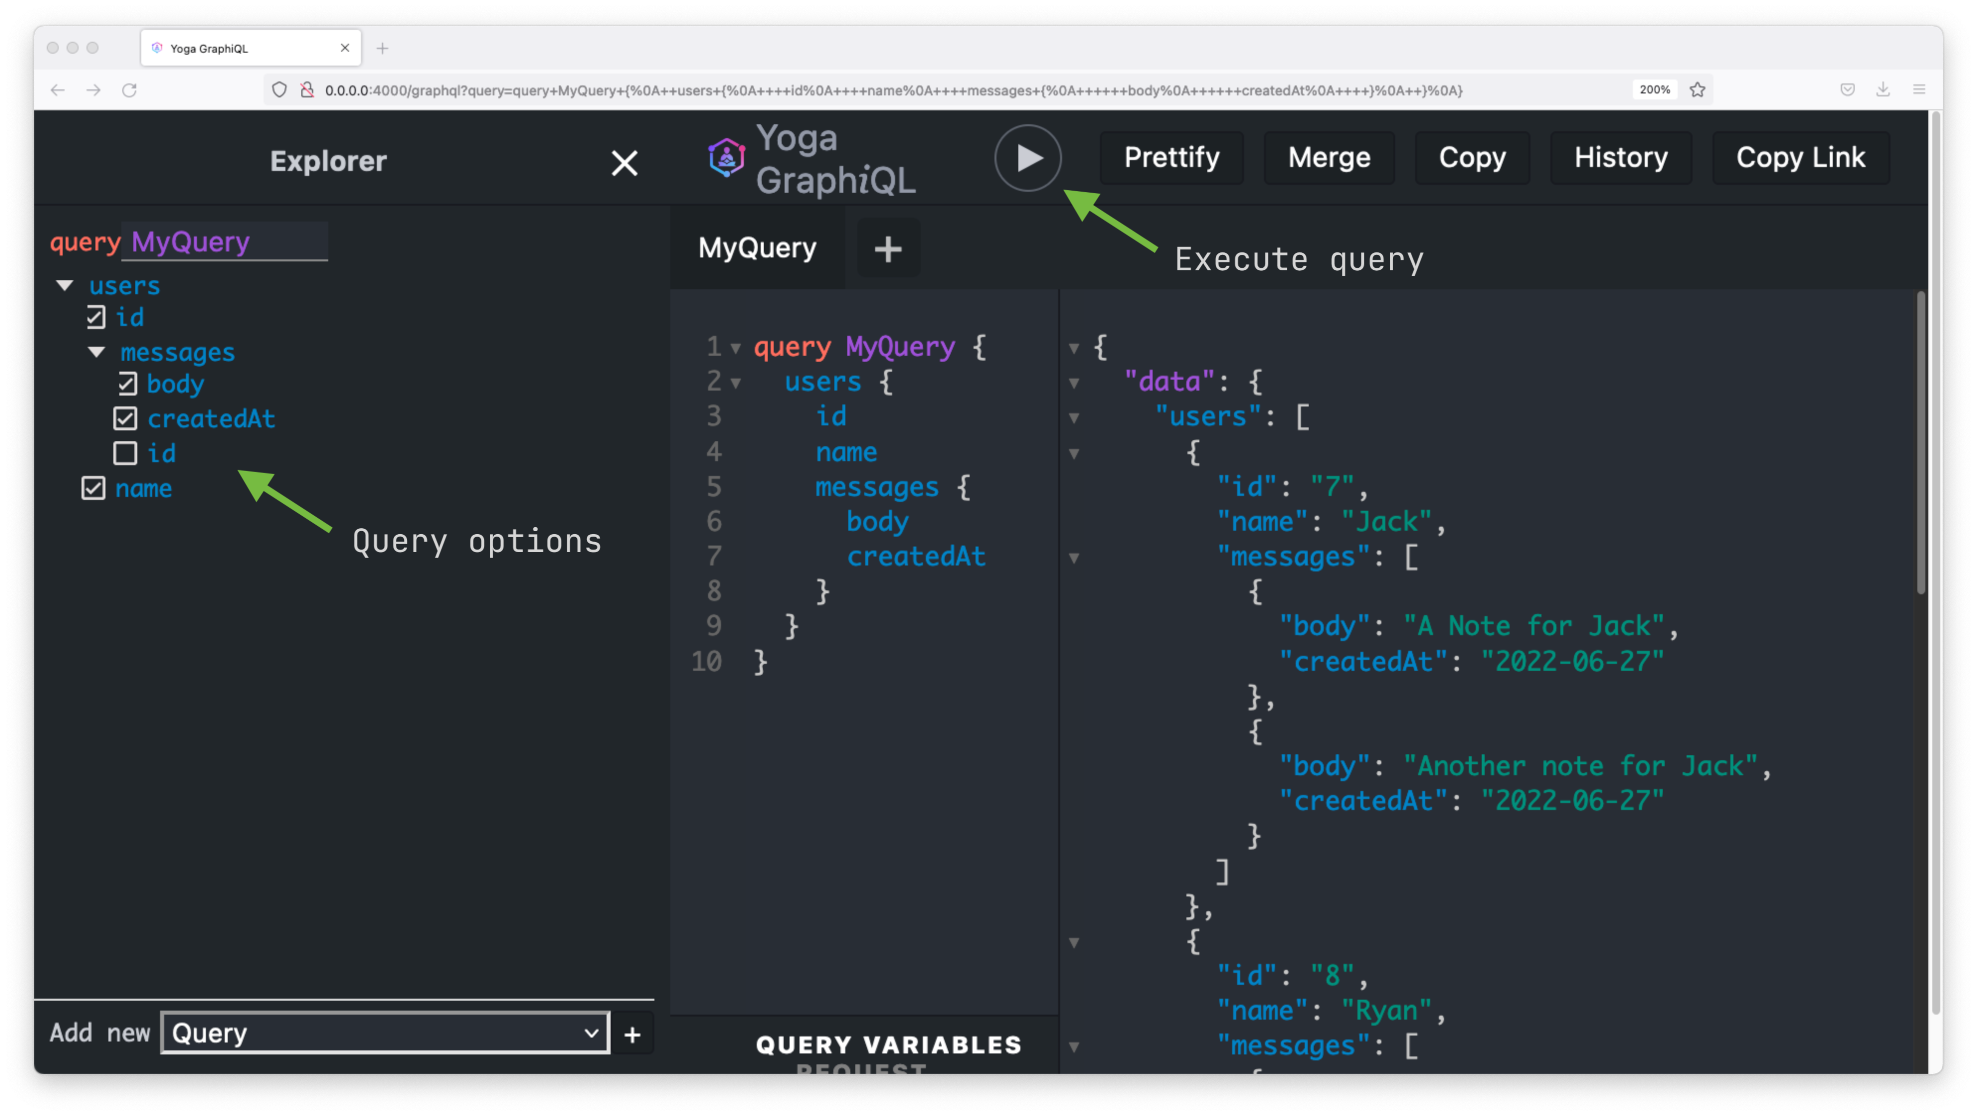The image size is (1977, 1116).
Task: Click plus icon next to Add new Query
Action: click(632, 1035)
